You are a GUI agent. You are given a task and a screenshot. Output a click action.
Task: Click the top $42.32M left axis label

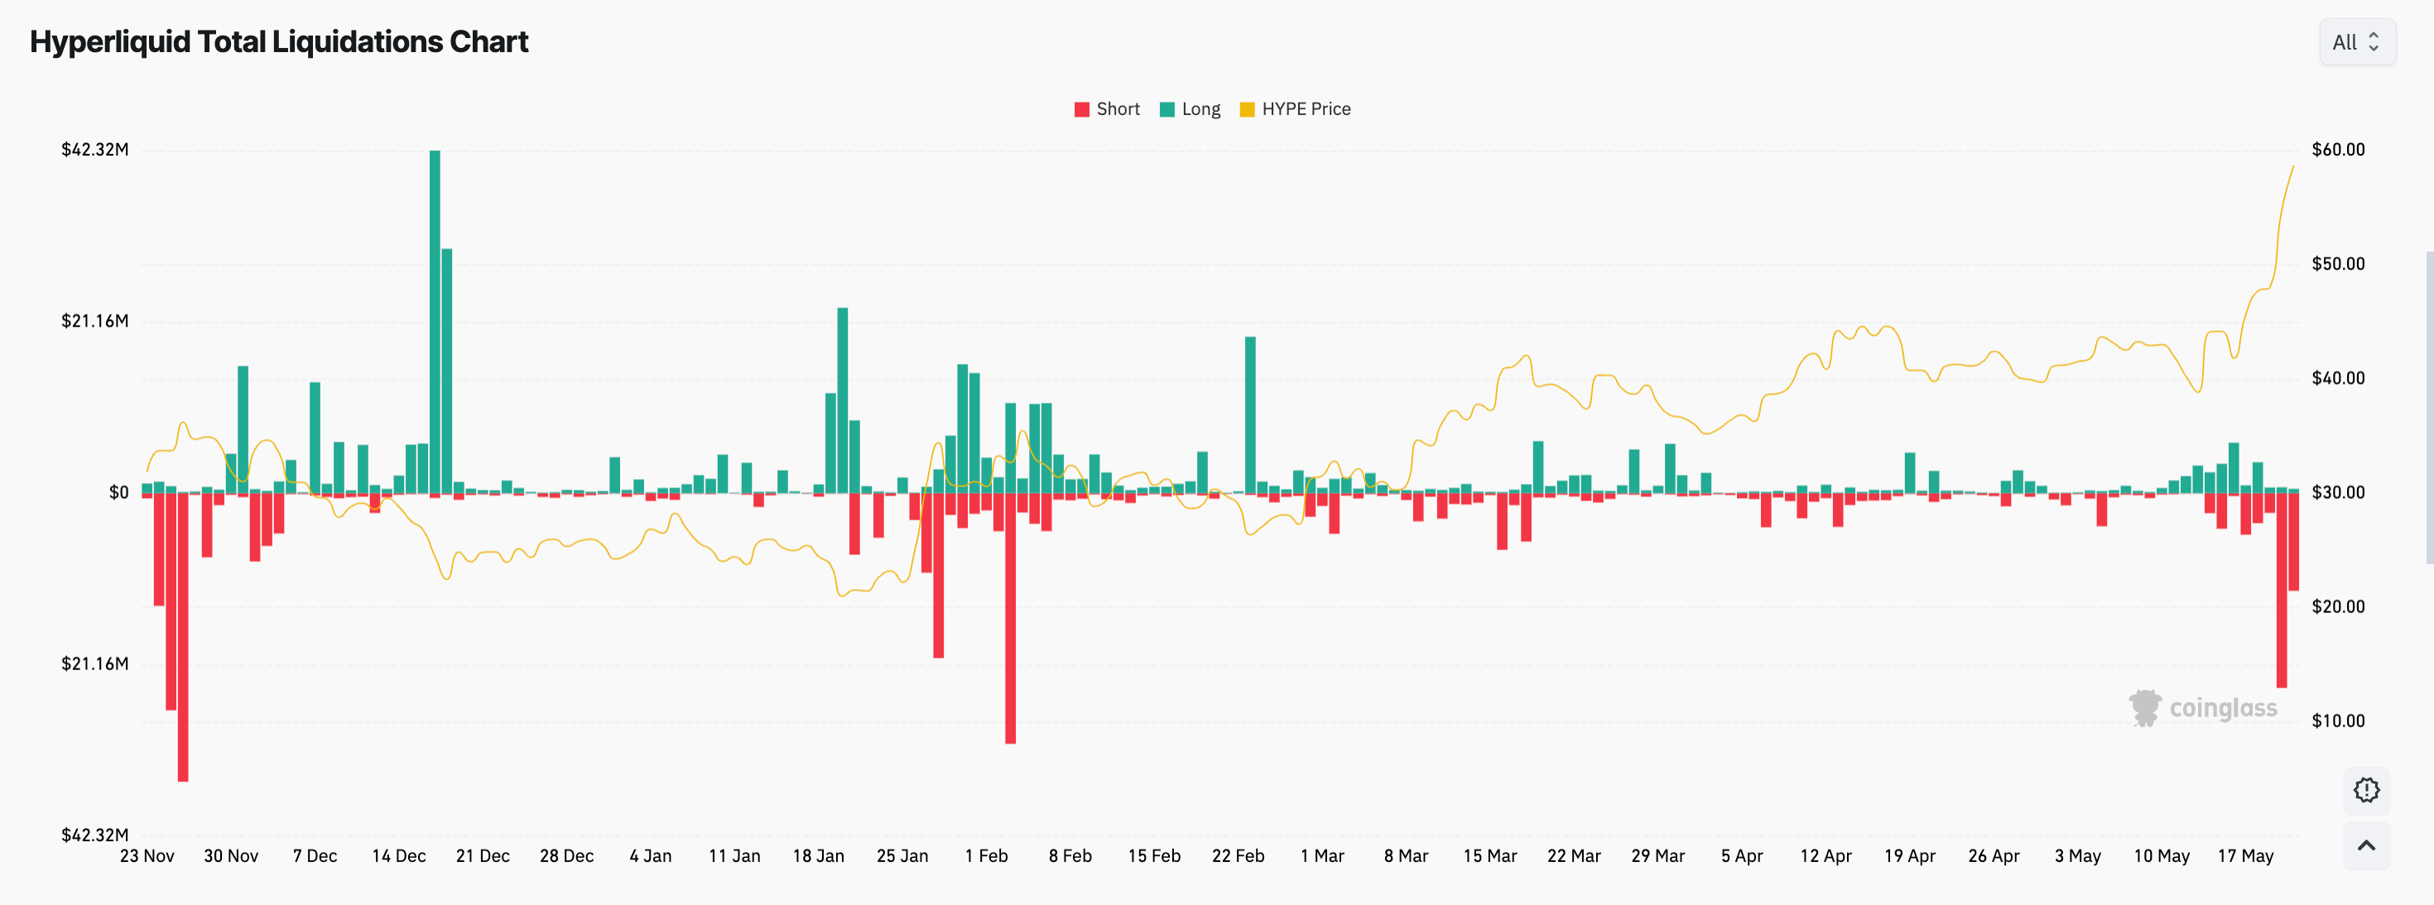point(94,150)
